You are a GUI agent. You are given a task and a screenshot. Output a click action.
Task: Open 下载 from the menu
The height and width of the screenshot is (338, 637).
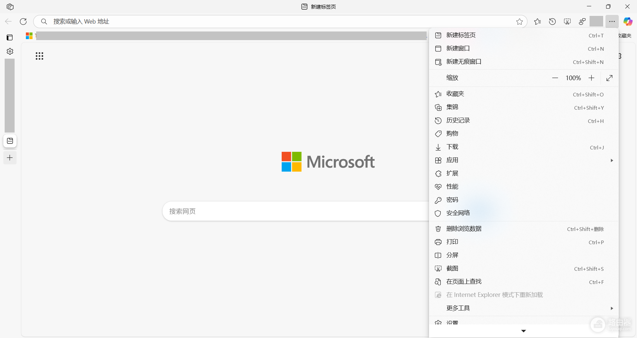pos(524,147)
